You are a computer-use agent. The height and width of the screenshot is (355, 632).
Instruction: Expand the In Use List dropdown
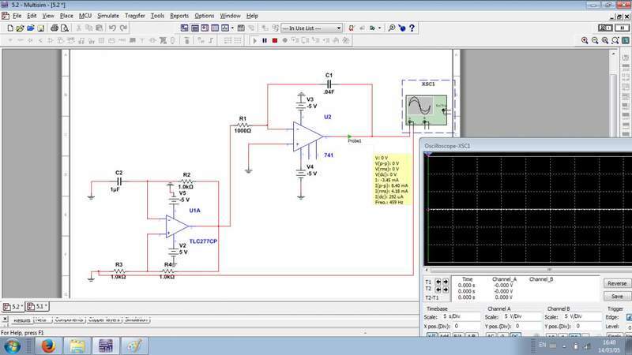pos(338,28)
